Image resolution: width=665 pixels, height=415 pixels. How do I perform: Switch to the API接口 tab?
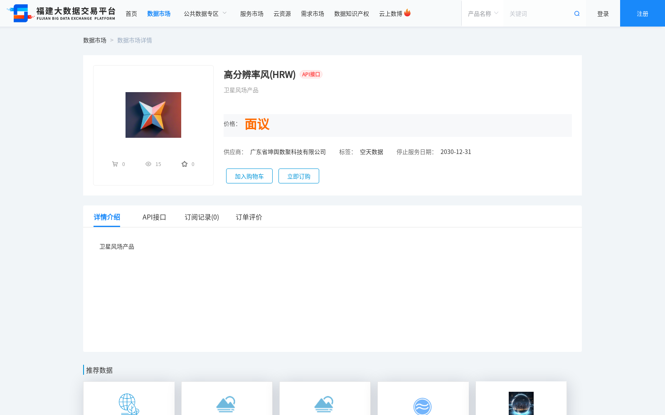pyautogui.click(x=154, y=217)
